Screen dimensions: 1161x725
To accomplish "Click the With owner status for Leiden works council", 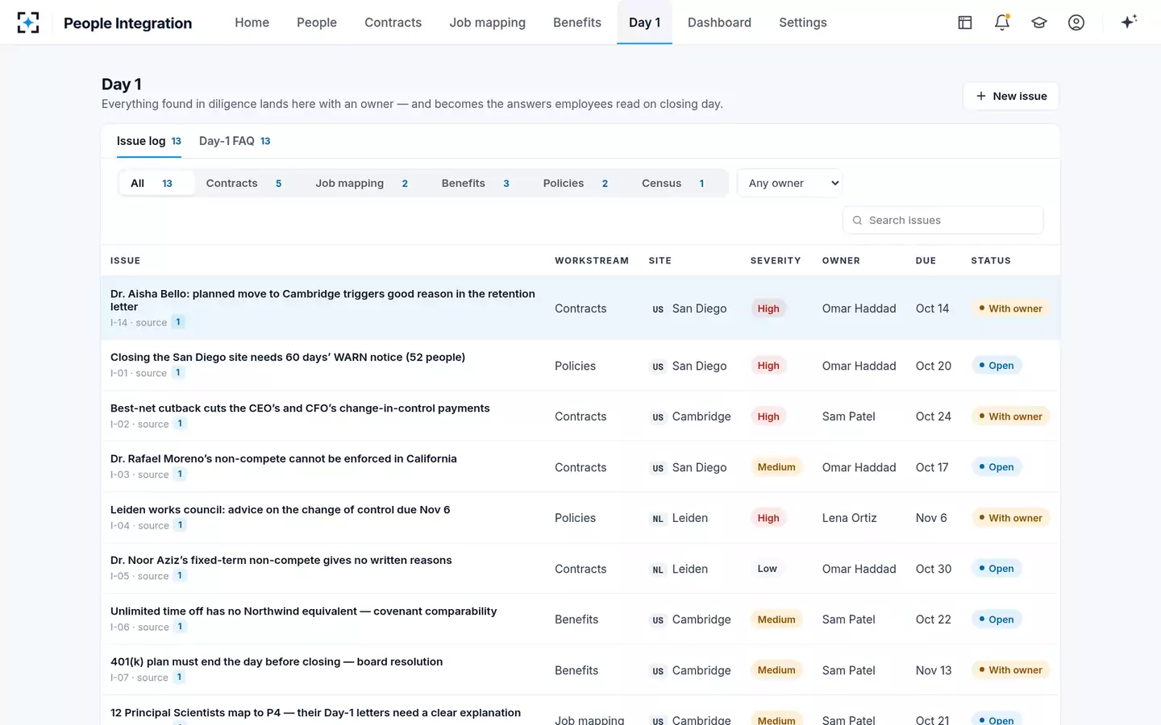I will click(x=1010, y=518).
